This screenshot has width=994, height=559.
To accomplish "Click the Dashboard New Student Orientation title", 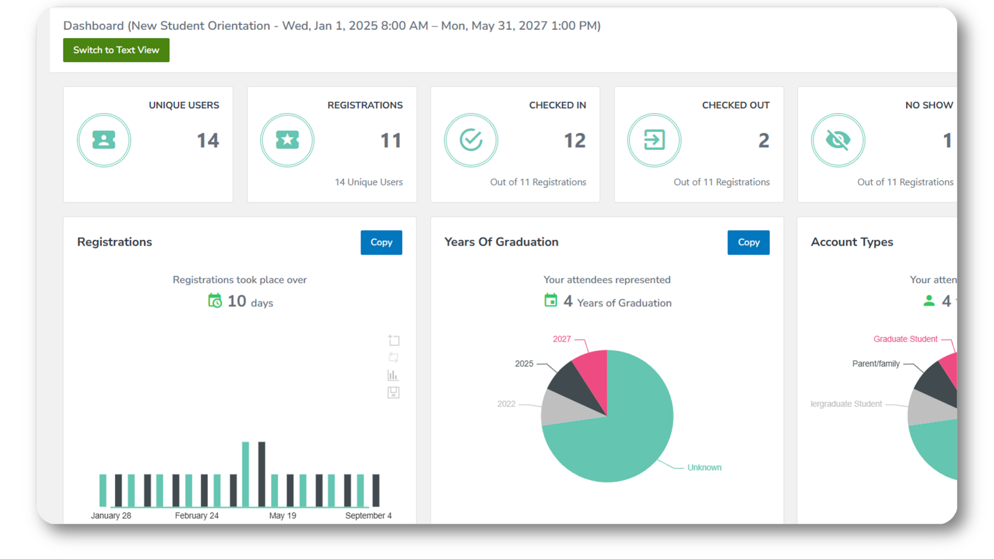I will 332,26.
